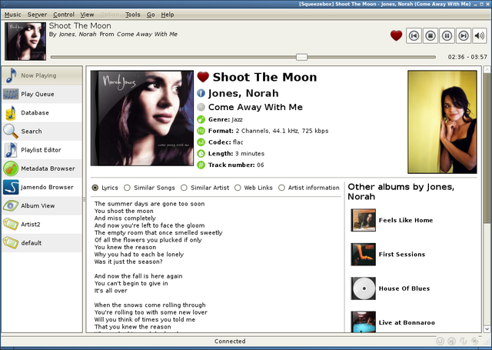
Task: Click the green Format Hz icon
Action: pos(201,131)
